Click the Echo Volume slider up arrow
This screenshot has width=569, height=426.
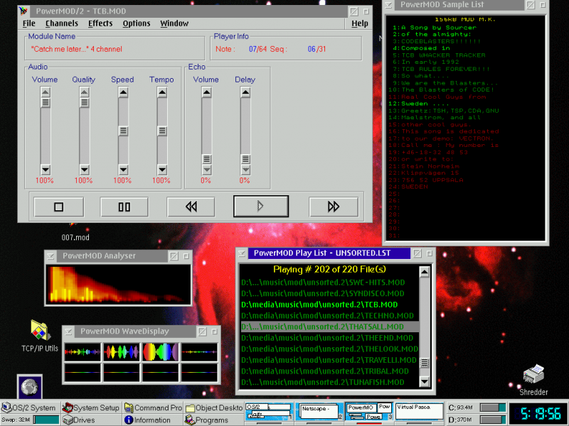coord(206,93)
